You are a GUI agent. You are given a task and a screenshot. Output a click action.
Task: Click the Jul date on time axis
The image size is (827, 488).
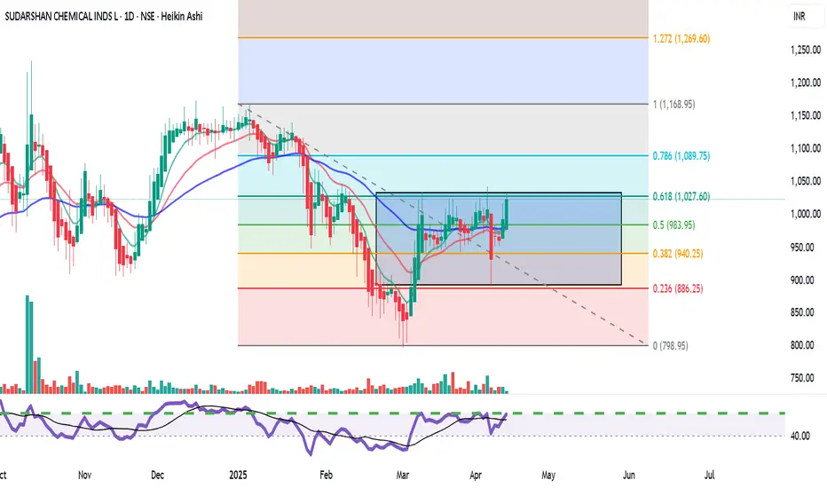tap(709, 475)
